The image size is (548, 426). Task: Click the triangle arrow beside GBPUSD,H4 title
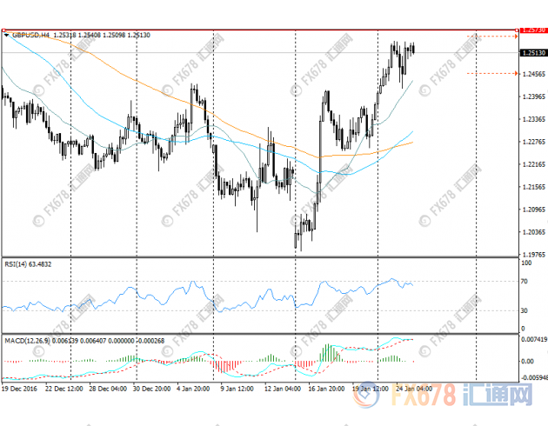[x=6, y=35]
